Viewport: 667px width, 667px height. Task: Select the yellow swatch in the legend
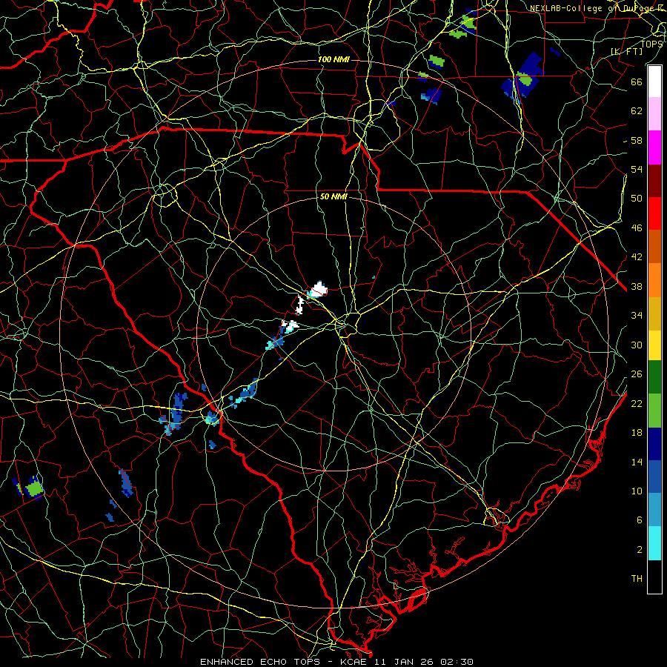(x=654, y=345)
